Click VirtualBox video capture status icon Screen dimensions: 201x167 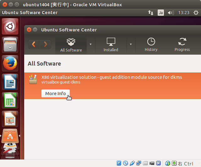coord(152,163)
